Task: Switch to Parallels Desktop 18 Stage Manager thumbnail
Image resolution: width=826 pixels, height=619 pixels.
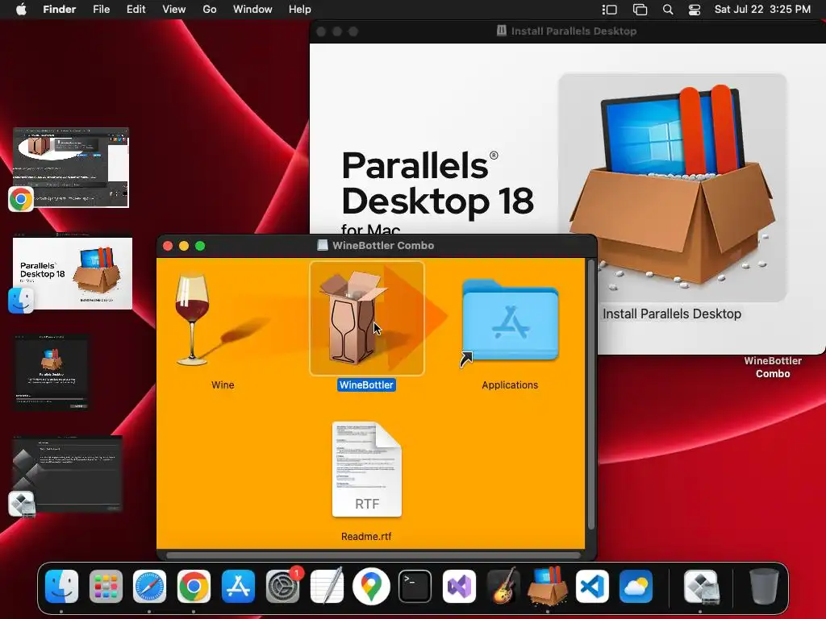Action: coord(73,272)
